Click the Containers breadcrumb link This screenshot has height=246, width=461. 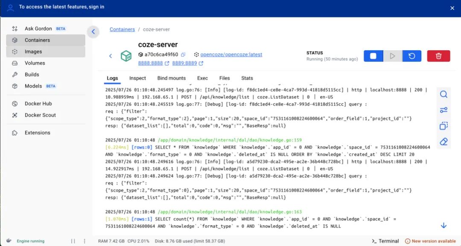(123, 29)
